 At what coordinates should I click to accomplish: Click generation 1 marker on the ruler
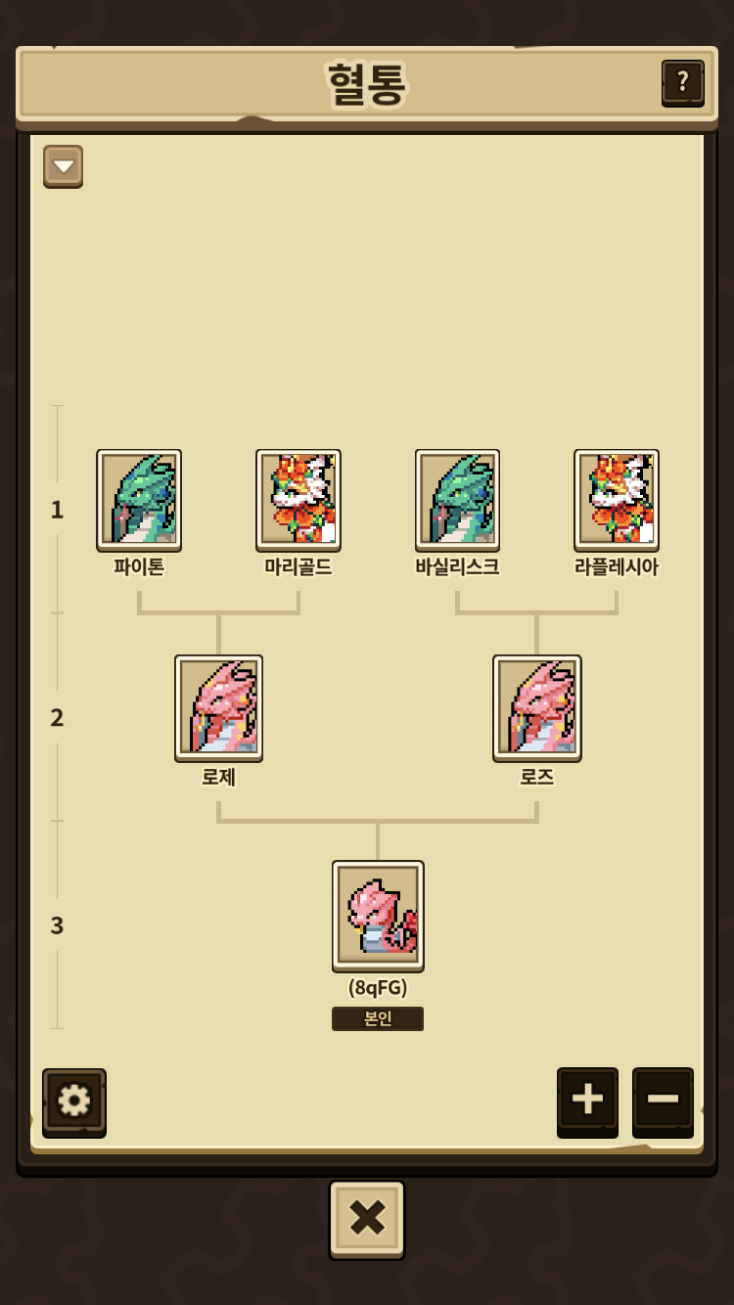(x=57, y=510)
